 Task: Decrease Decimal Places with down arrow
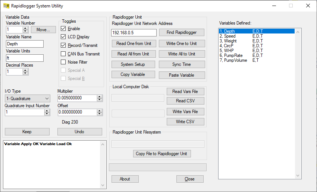[25, 73]
